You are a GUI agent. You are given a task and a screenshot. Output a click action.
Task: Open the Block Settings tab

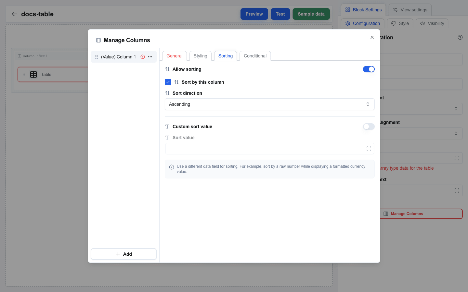(x=363, y=10)
